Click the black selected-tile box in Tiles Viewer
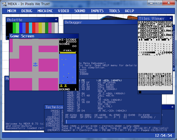 click(140, 92)
